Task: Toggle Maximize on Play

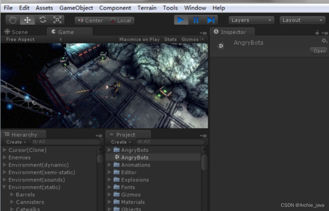Action: click(x=139, y=40)
